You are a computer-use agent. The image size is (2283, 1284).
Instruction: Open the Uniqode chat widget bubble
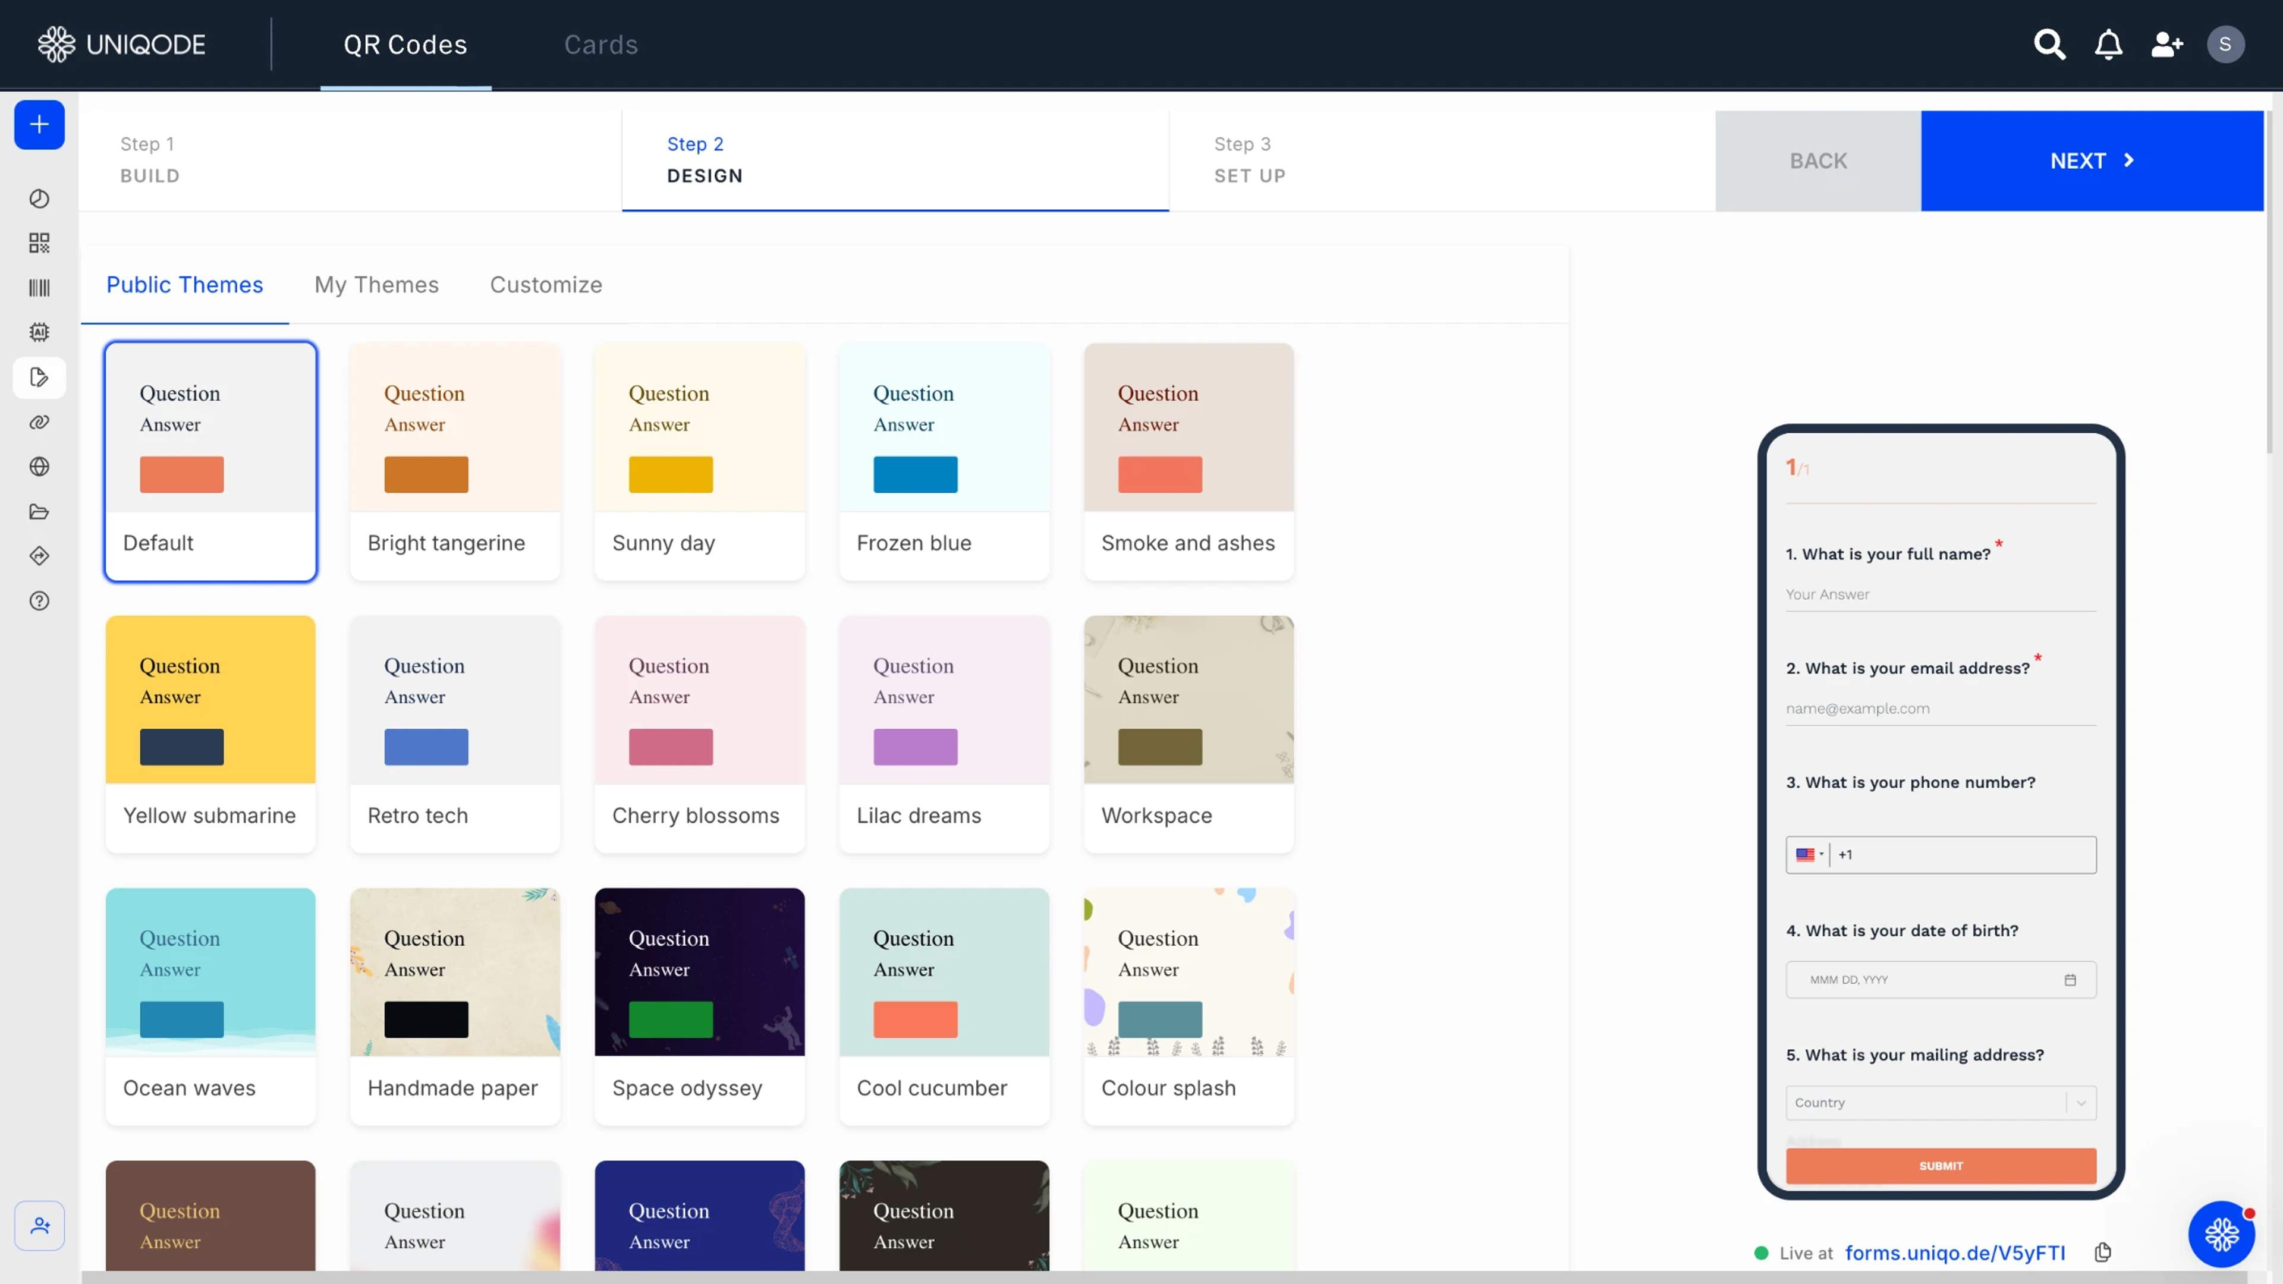2221,1233
